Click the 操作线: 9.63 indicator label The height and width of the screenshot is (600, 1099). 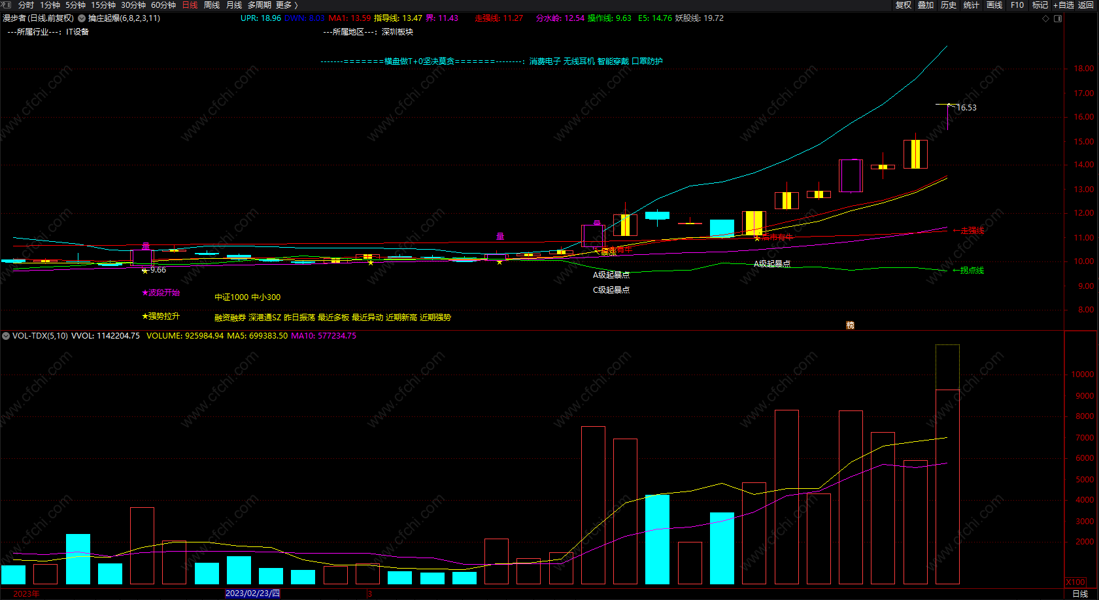609,18
